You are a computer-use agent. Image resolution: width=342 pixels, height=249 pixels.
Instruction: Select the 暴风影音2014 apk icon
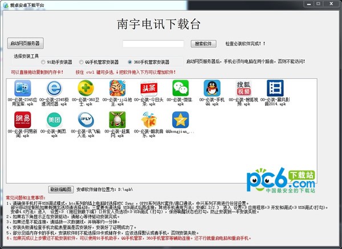pyautogui.click(x=275, y=88)
